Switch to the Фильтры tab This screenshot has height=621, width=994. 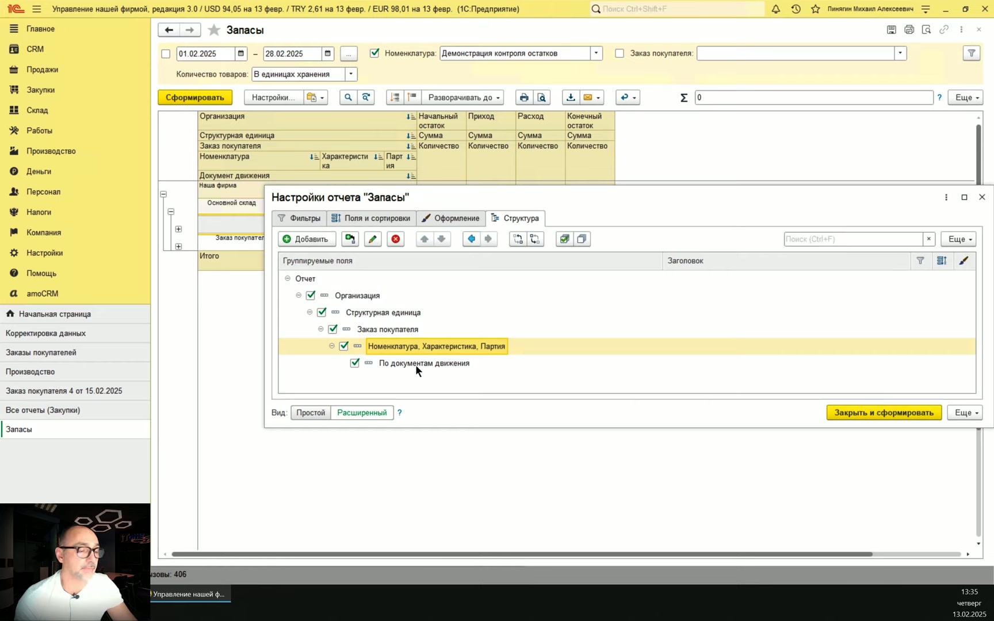click(x=299, y=218)
